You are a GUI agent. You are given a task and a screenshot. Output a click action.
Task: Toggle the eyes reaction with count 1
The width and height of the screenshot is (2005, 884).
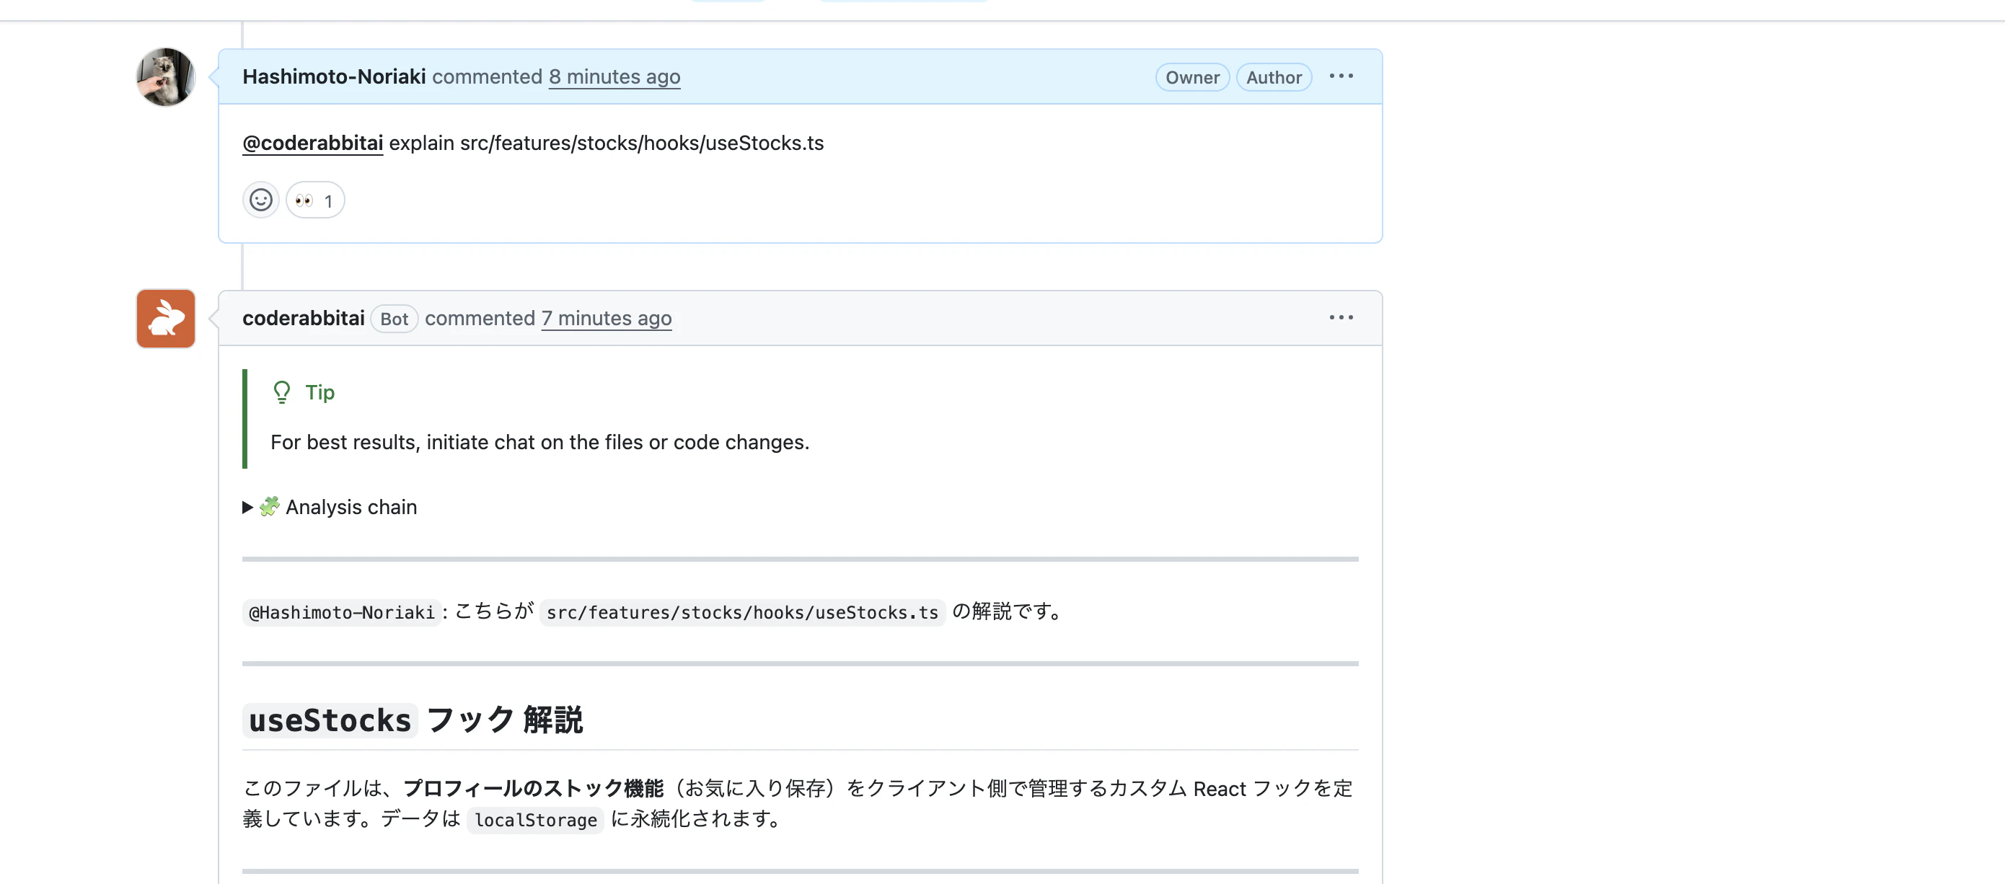[x=314, y=200]
